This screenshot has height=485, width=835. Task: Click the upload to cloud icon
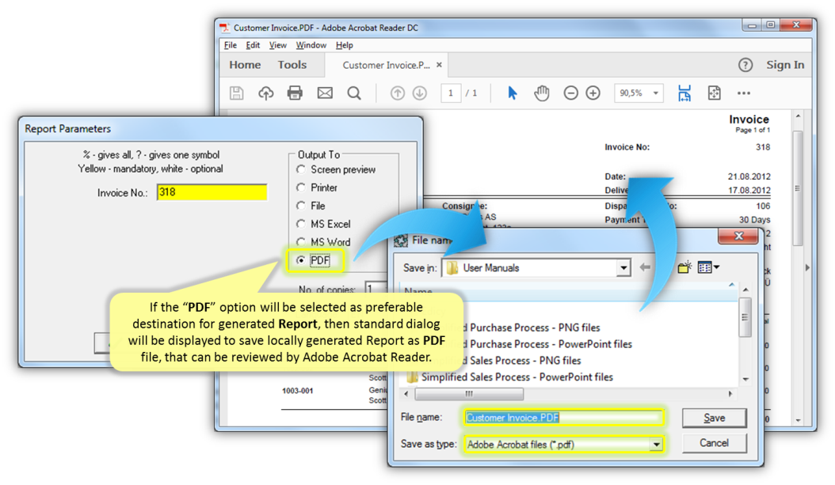click(265, 93)
